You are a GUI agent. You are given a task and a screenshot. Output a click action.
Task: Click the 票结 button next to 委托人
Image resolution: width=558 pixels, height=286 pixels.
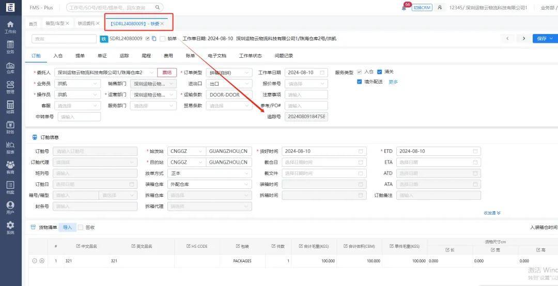coord(167,73)
